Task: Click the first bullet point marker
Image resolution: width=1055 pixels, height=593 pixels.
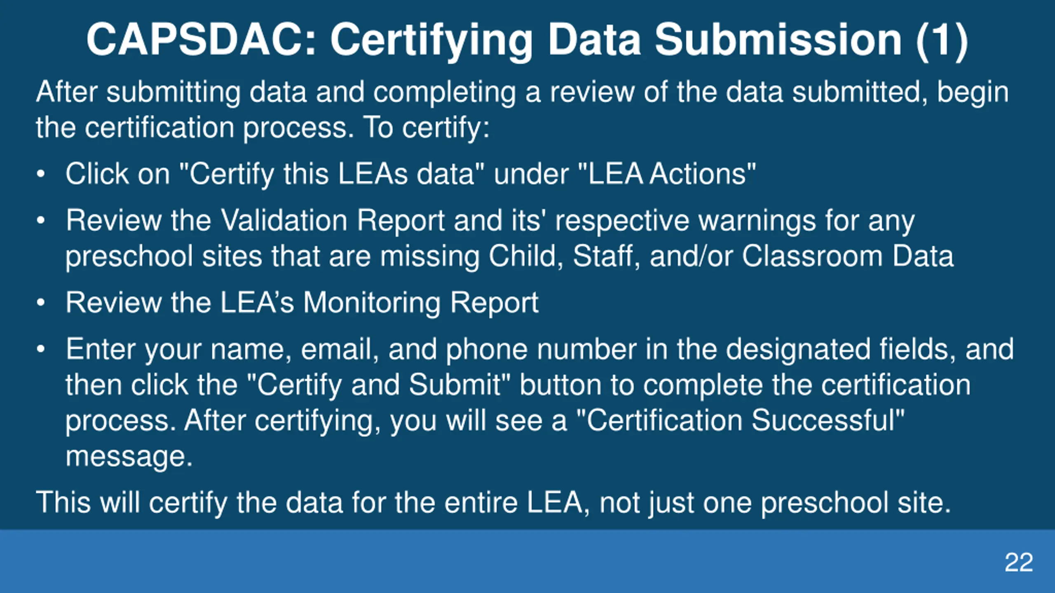Action: click(x=40, y=175)
